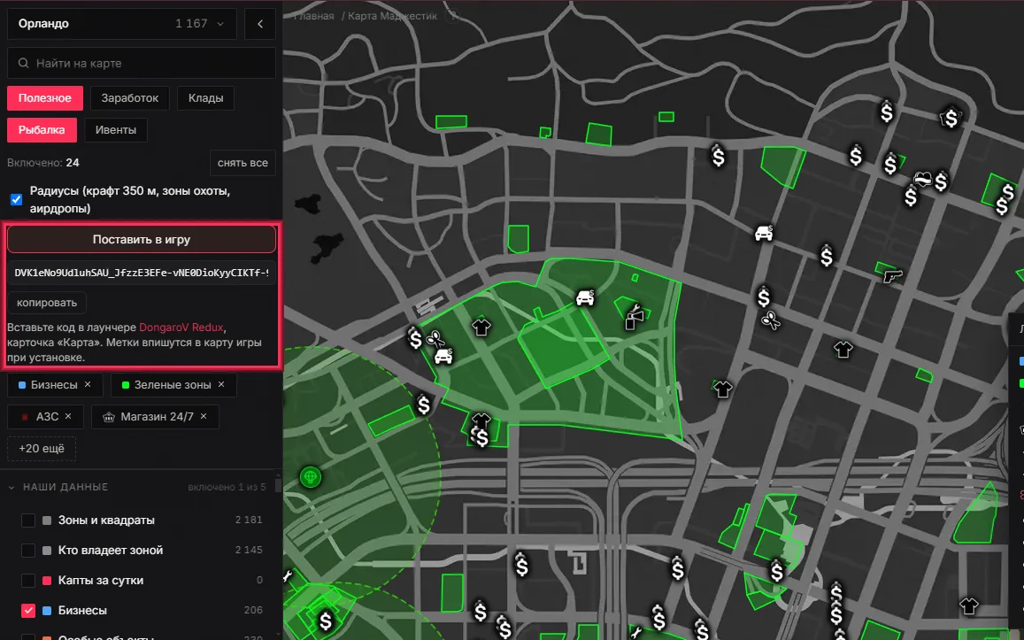Click the generated code text field
This screenshot has height=640, width=1024.
click(141, 273)
